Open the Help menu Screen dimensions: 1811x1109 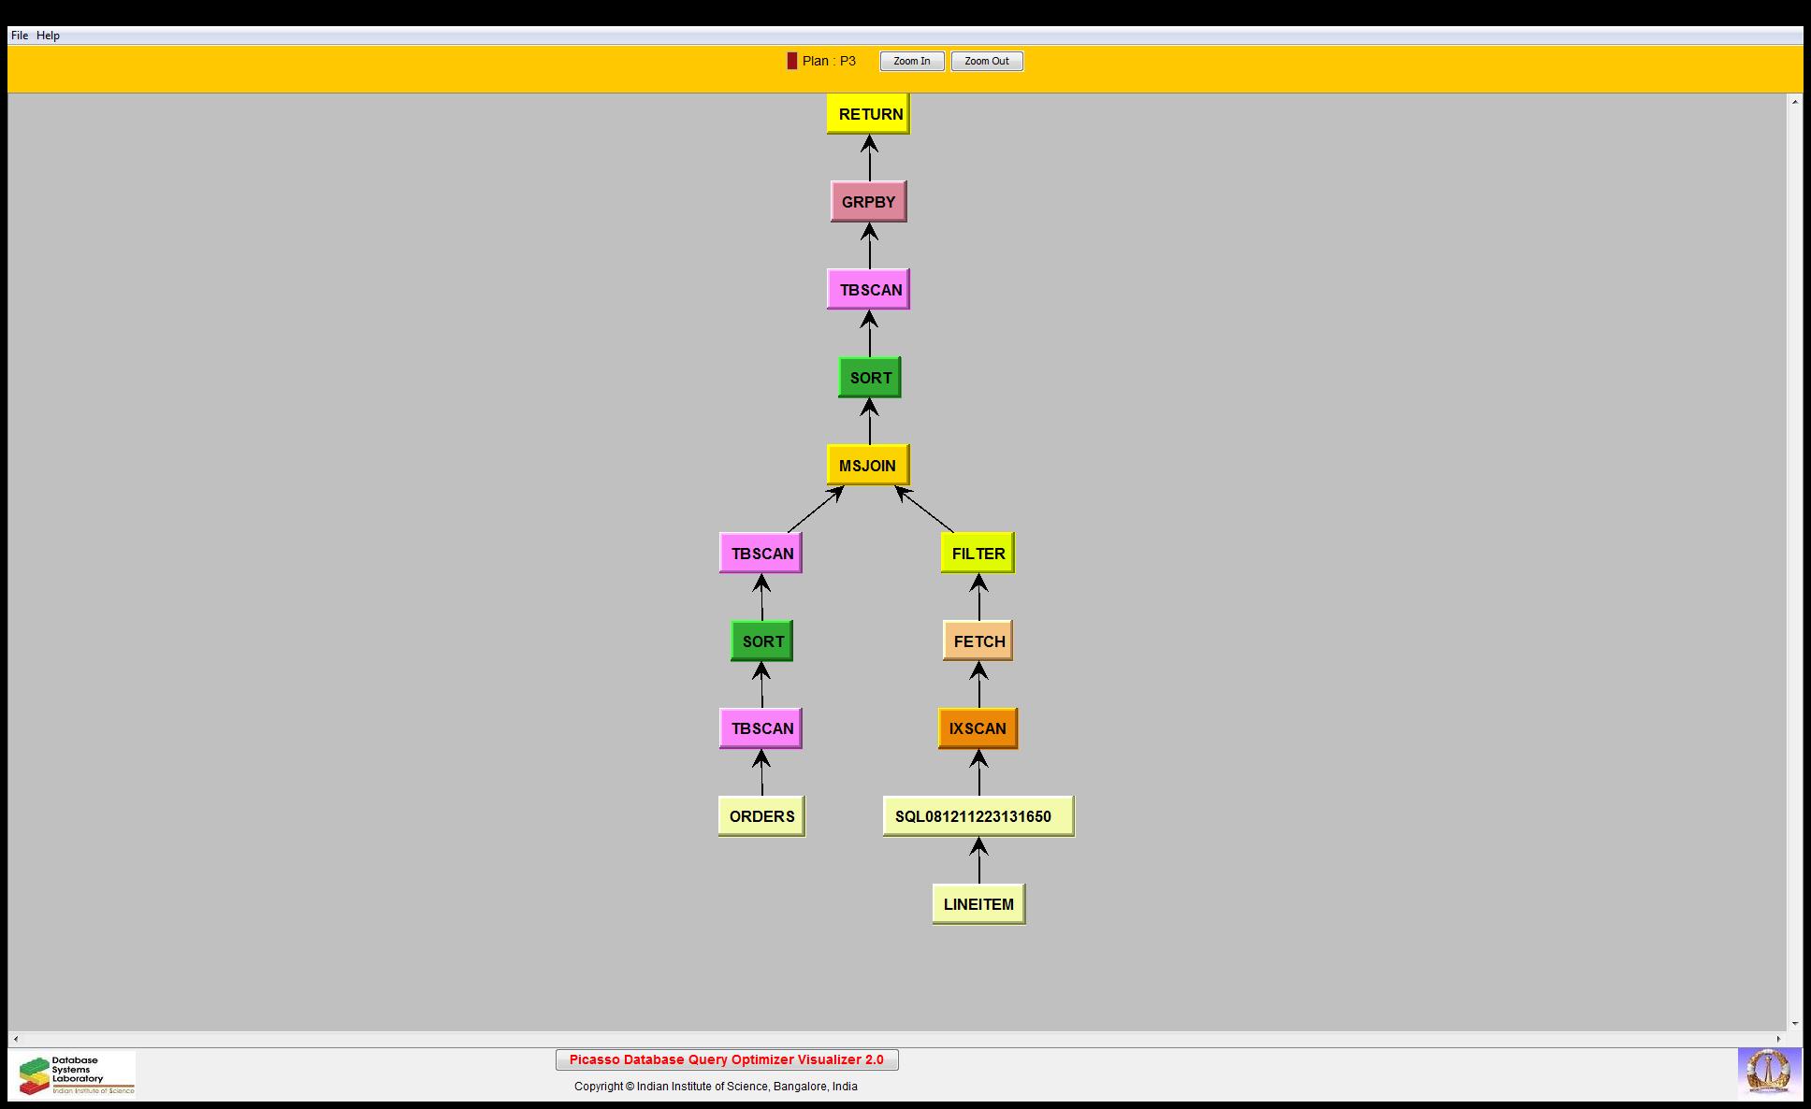click(x=48, y=36)
